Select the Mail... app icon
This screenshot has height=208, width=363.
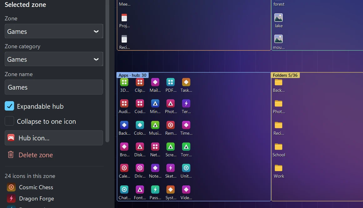(155, 82)
